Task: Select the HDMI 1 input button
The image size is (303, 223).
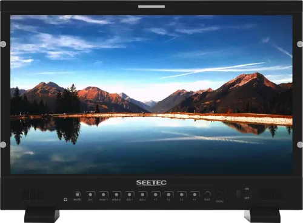Action: (x=104, y=195)
